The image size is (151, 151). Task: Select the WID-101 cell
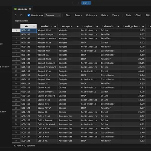click(29, 30)
